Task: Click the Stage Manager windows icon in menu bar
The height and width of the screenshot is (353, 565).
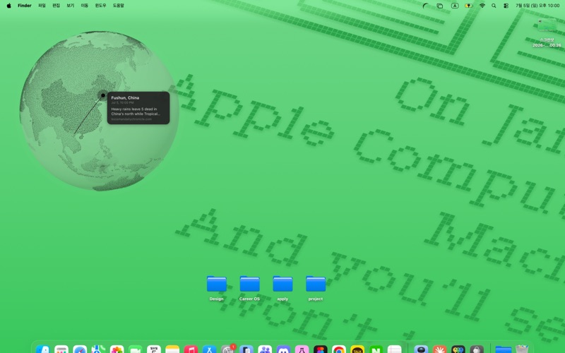Action: click(439, 6)
